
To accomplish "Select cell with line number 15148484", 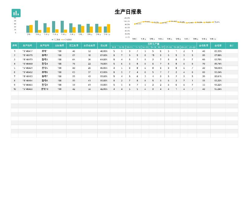I will 27,81.
